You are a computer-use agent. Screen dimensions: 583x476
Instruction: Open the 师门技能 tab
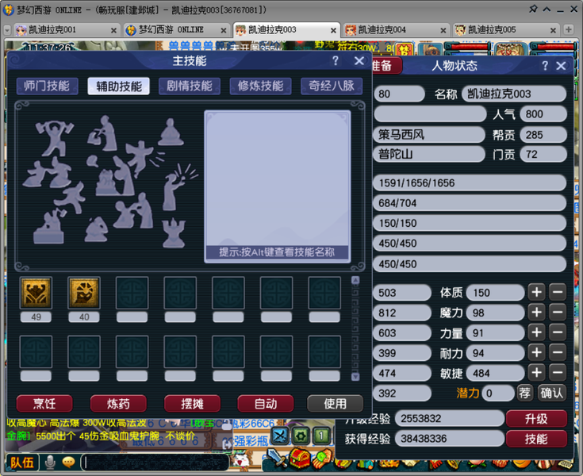pyautogui.click(x=48, y=86)
